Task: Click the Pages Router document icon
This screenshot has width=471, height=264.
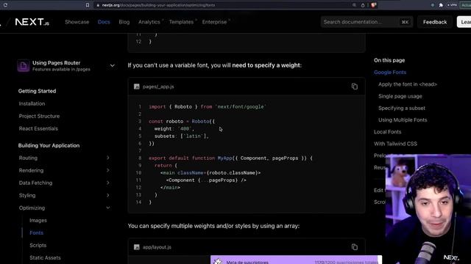Action: coord(24,65)
